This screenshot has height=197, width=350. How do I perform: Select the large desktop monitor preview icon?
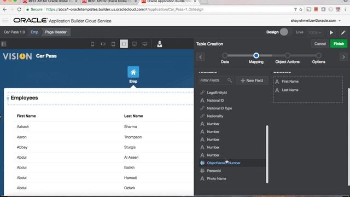click(x=145, y=44)
